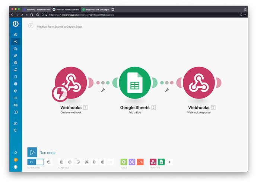Open chat support bubble icon in sidebar
Screen dimensions: 257x184
coord(16,131)
